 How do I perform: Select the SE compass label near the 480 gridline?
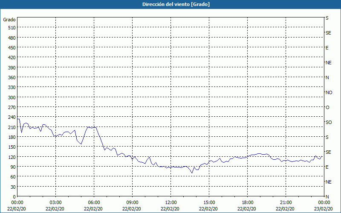tap(328, 33)
